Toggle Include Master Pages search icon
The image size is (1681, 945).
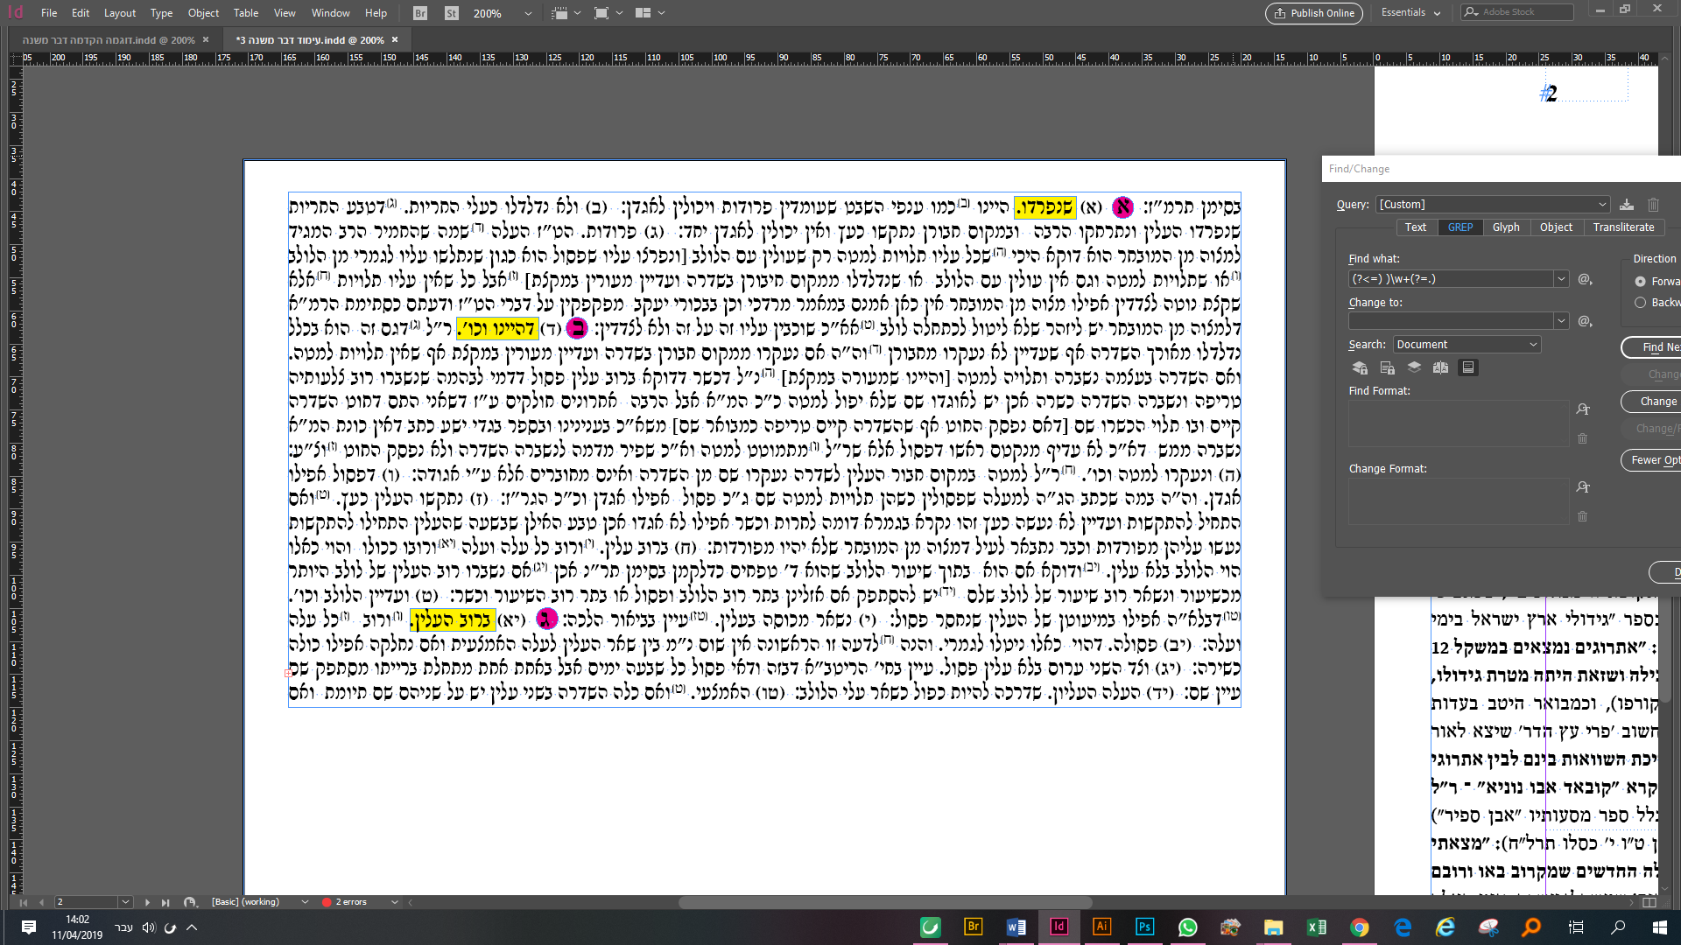click(x=1441, y=367)
